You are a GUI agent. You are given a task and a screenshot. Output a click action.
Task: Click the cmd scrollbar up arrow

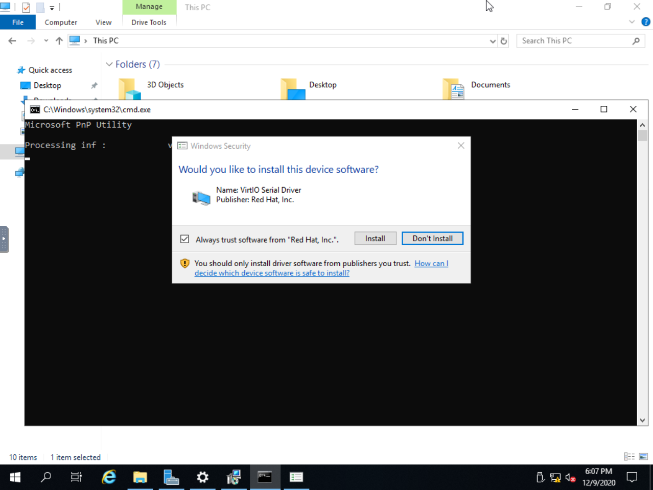642,125
